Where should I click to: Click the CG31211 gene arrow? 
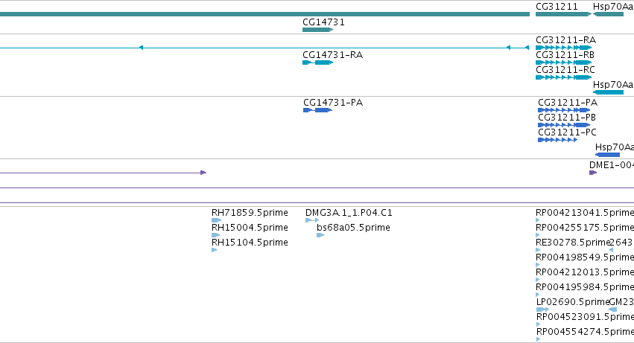pyautogui.click(x=564, y=14)
